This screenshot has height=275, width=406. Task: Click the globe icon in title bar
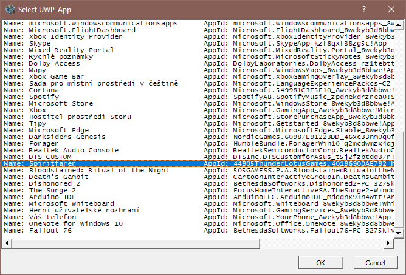[x=10, y=9]
